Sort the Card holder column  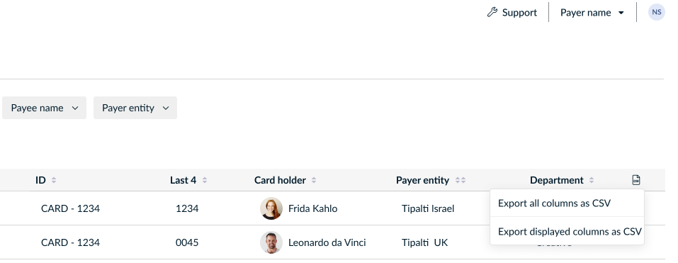tap(314, 180)
